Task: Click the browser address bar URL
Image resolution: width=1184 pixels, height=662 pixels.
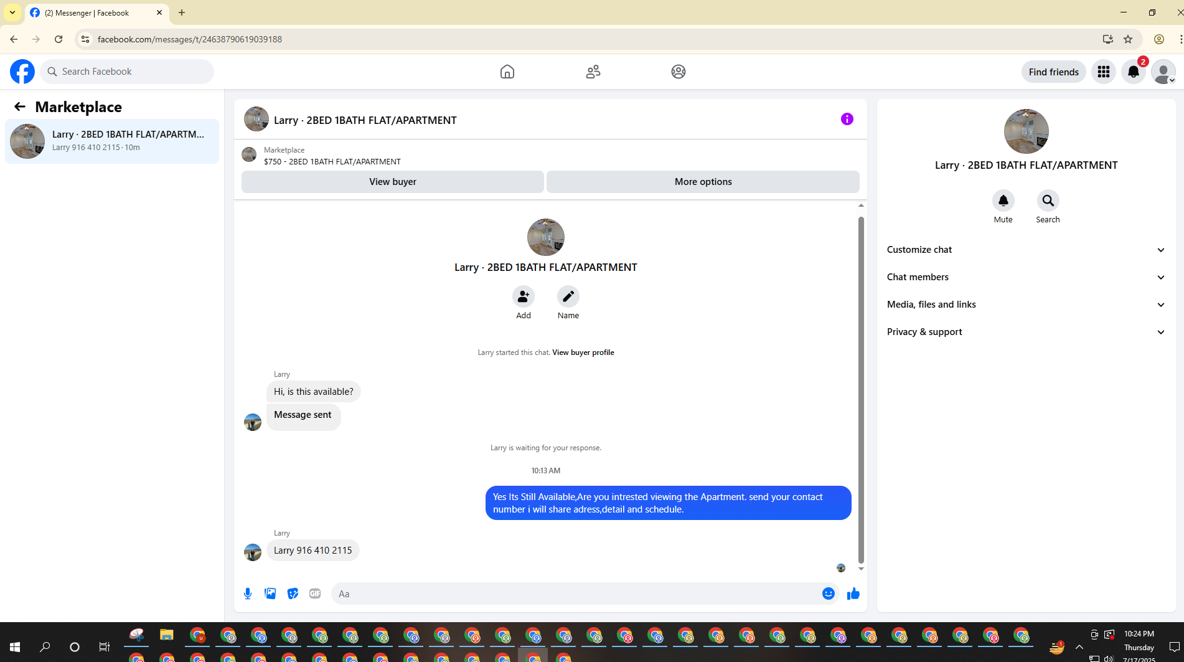Action: point(190,39)
